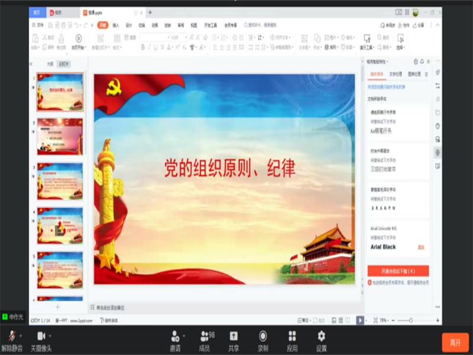Open the 应用 apps icon
This screenshot has width=473, height=355.
pos(292,337)
